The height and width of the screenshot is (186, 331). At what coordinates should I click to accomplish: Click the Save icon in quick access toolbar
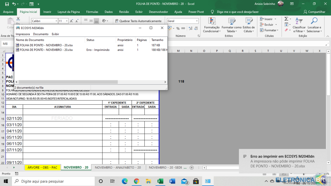point(6,4)
